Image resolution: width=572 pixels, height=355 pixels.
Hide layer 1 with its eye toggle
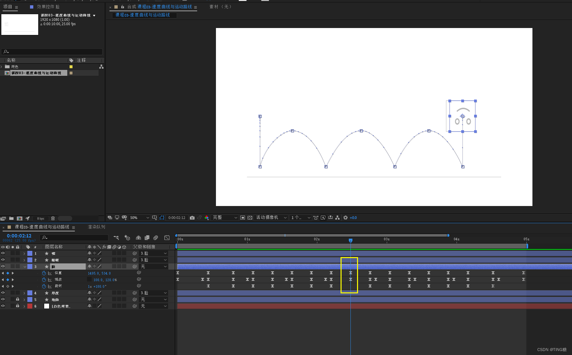pyautogui.click(x=3, y=253)
